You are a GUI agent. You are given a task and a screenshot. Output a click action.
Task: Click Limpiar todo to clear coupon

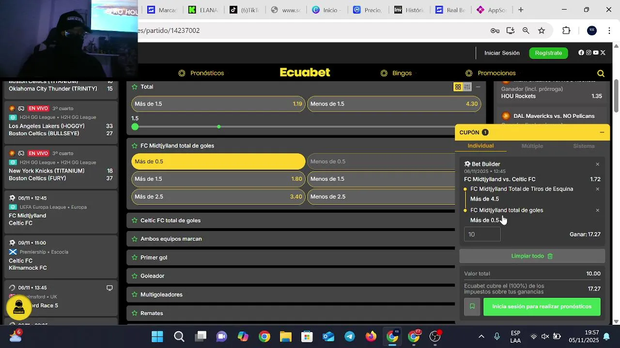coord(532,256)
